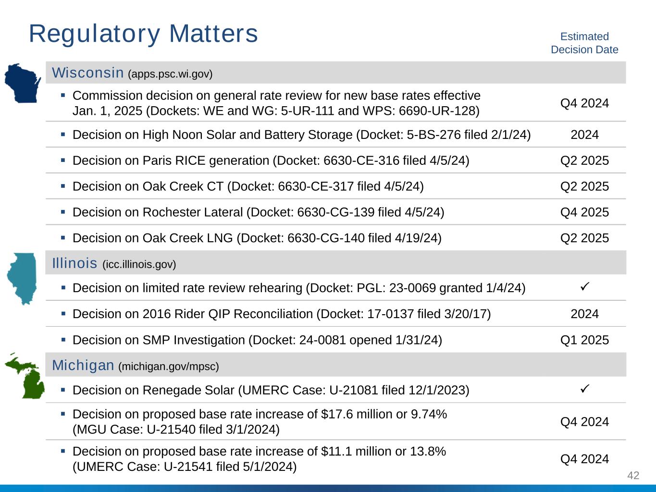Click the checkmark beside Renegade Solar decision

coord(584,388)
